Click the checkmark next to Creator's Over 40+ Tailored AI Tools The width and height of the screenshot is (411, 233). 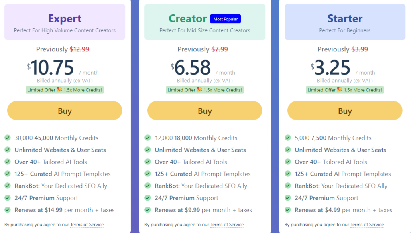148,162
